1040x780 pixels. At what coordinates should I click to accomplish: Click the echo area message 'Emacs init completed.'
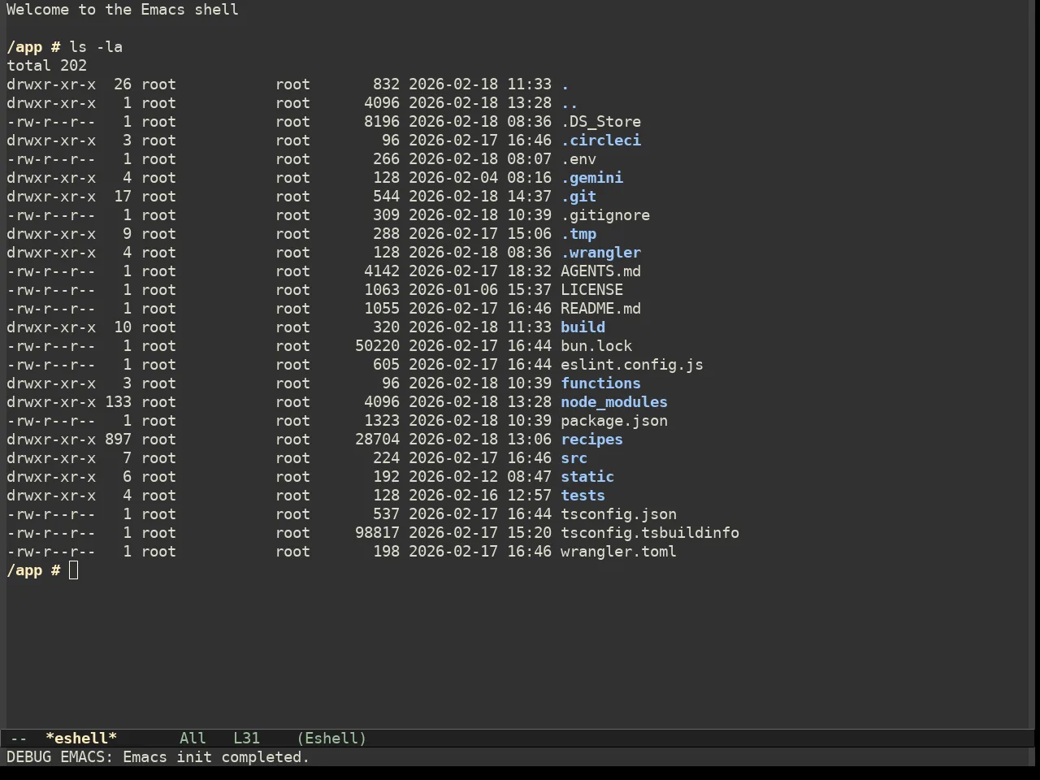coord(216,757)
